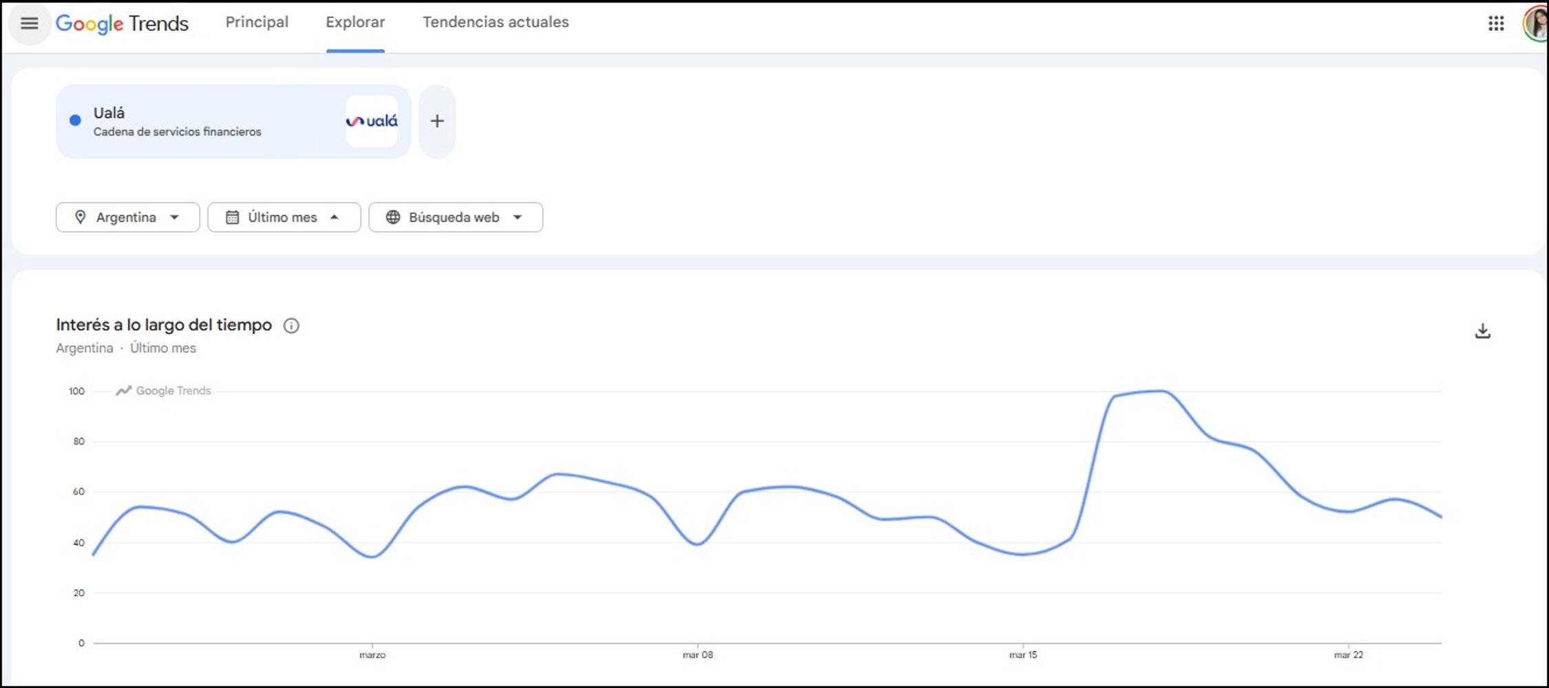Click the mar 08 date label on axis
This screenshot has height=688, width=1549.
tap(697, 655)
